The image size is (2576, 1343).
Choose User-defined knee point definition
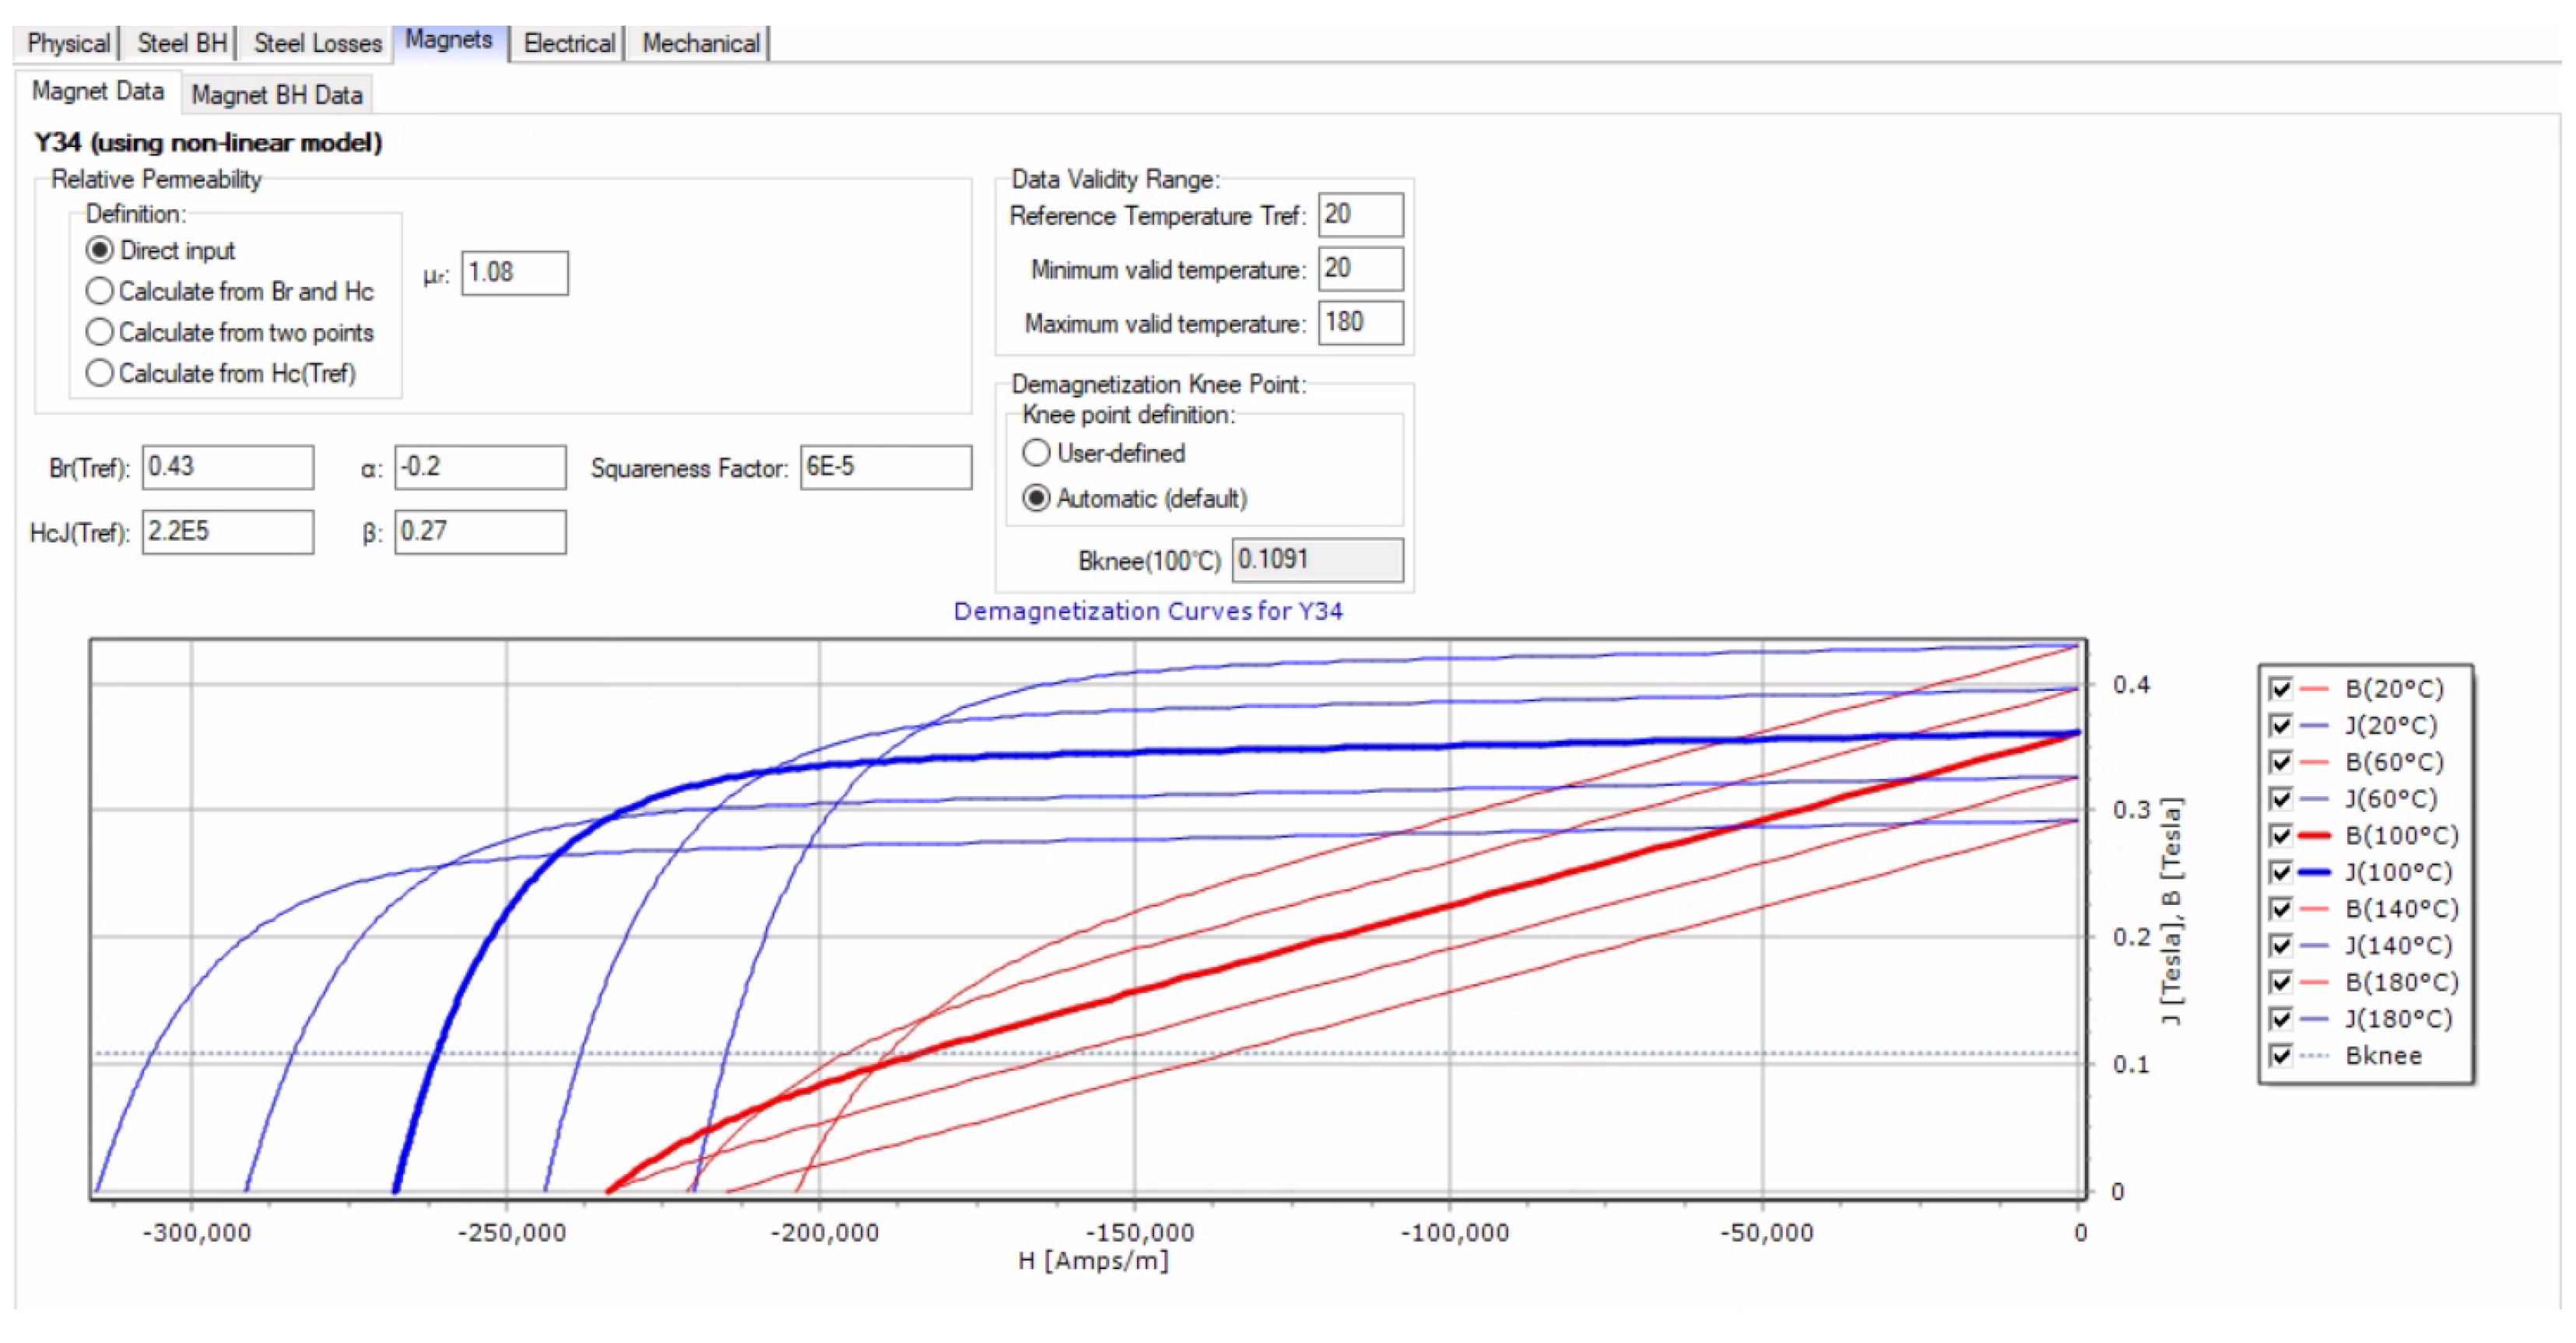(x=1036, y=453)
